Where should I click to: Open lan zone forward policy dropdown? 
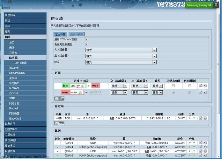pos(157,86)
